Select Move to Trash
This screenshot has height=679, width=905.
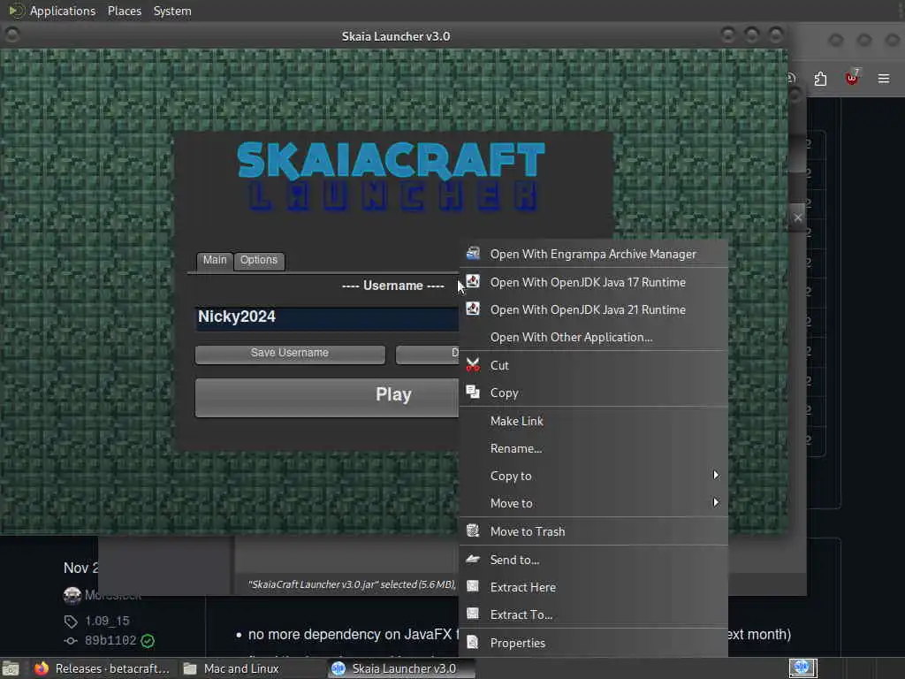[x=593, y=531]
